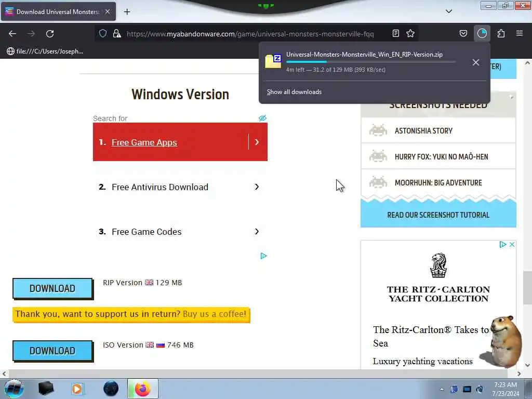Click AdChoices icon on Ritz-Carlton ad
532x399 pixels.
[x=503, y=244]
